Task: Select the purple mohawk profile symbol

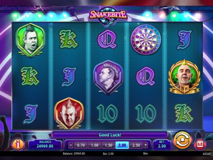Action: 108,77
